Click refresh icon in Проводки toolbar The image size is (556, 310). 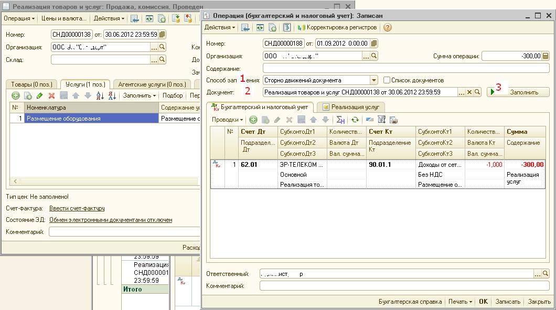[x=355, y=120]
